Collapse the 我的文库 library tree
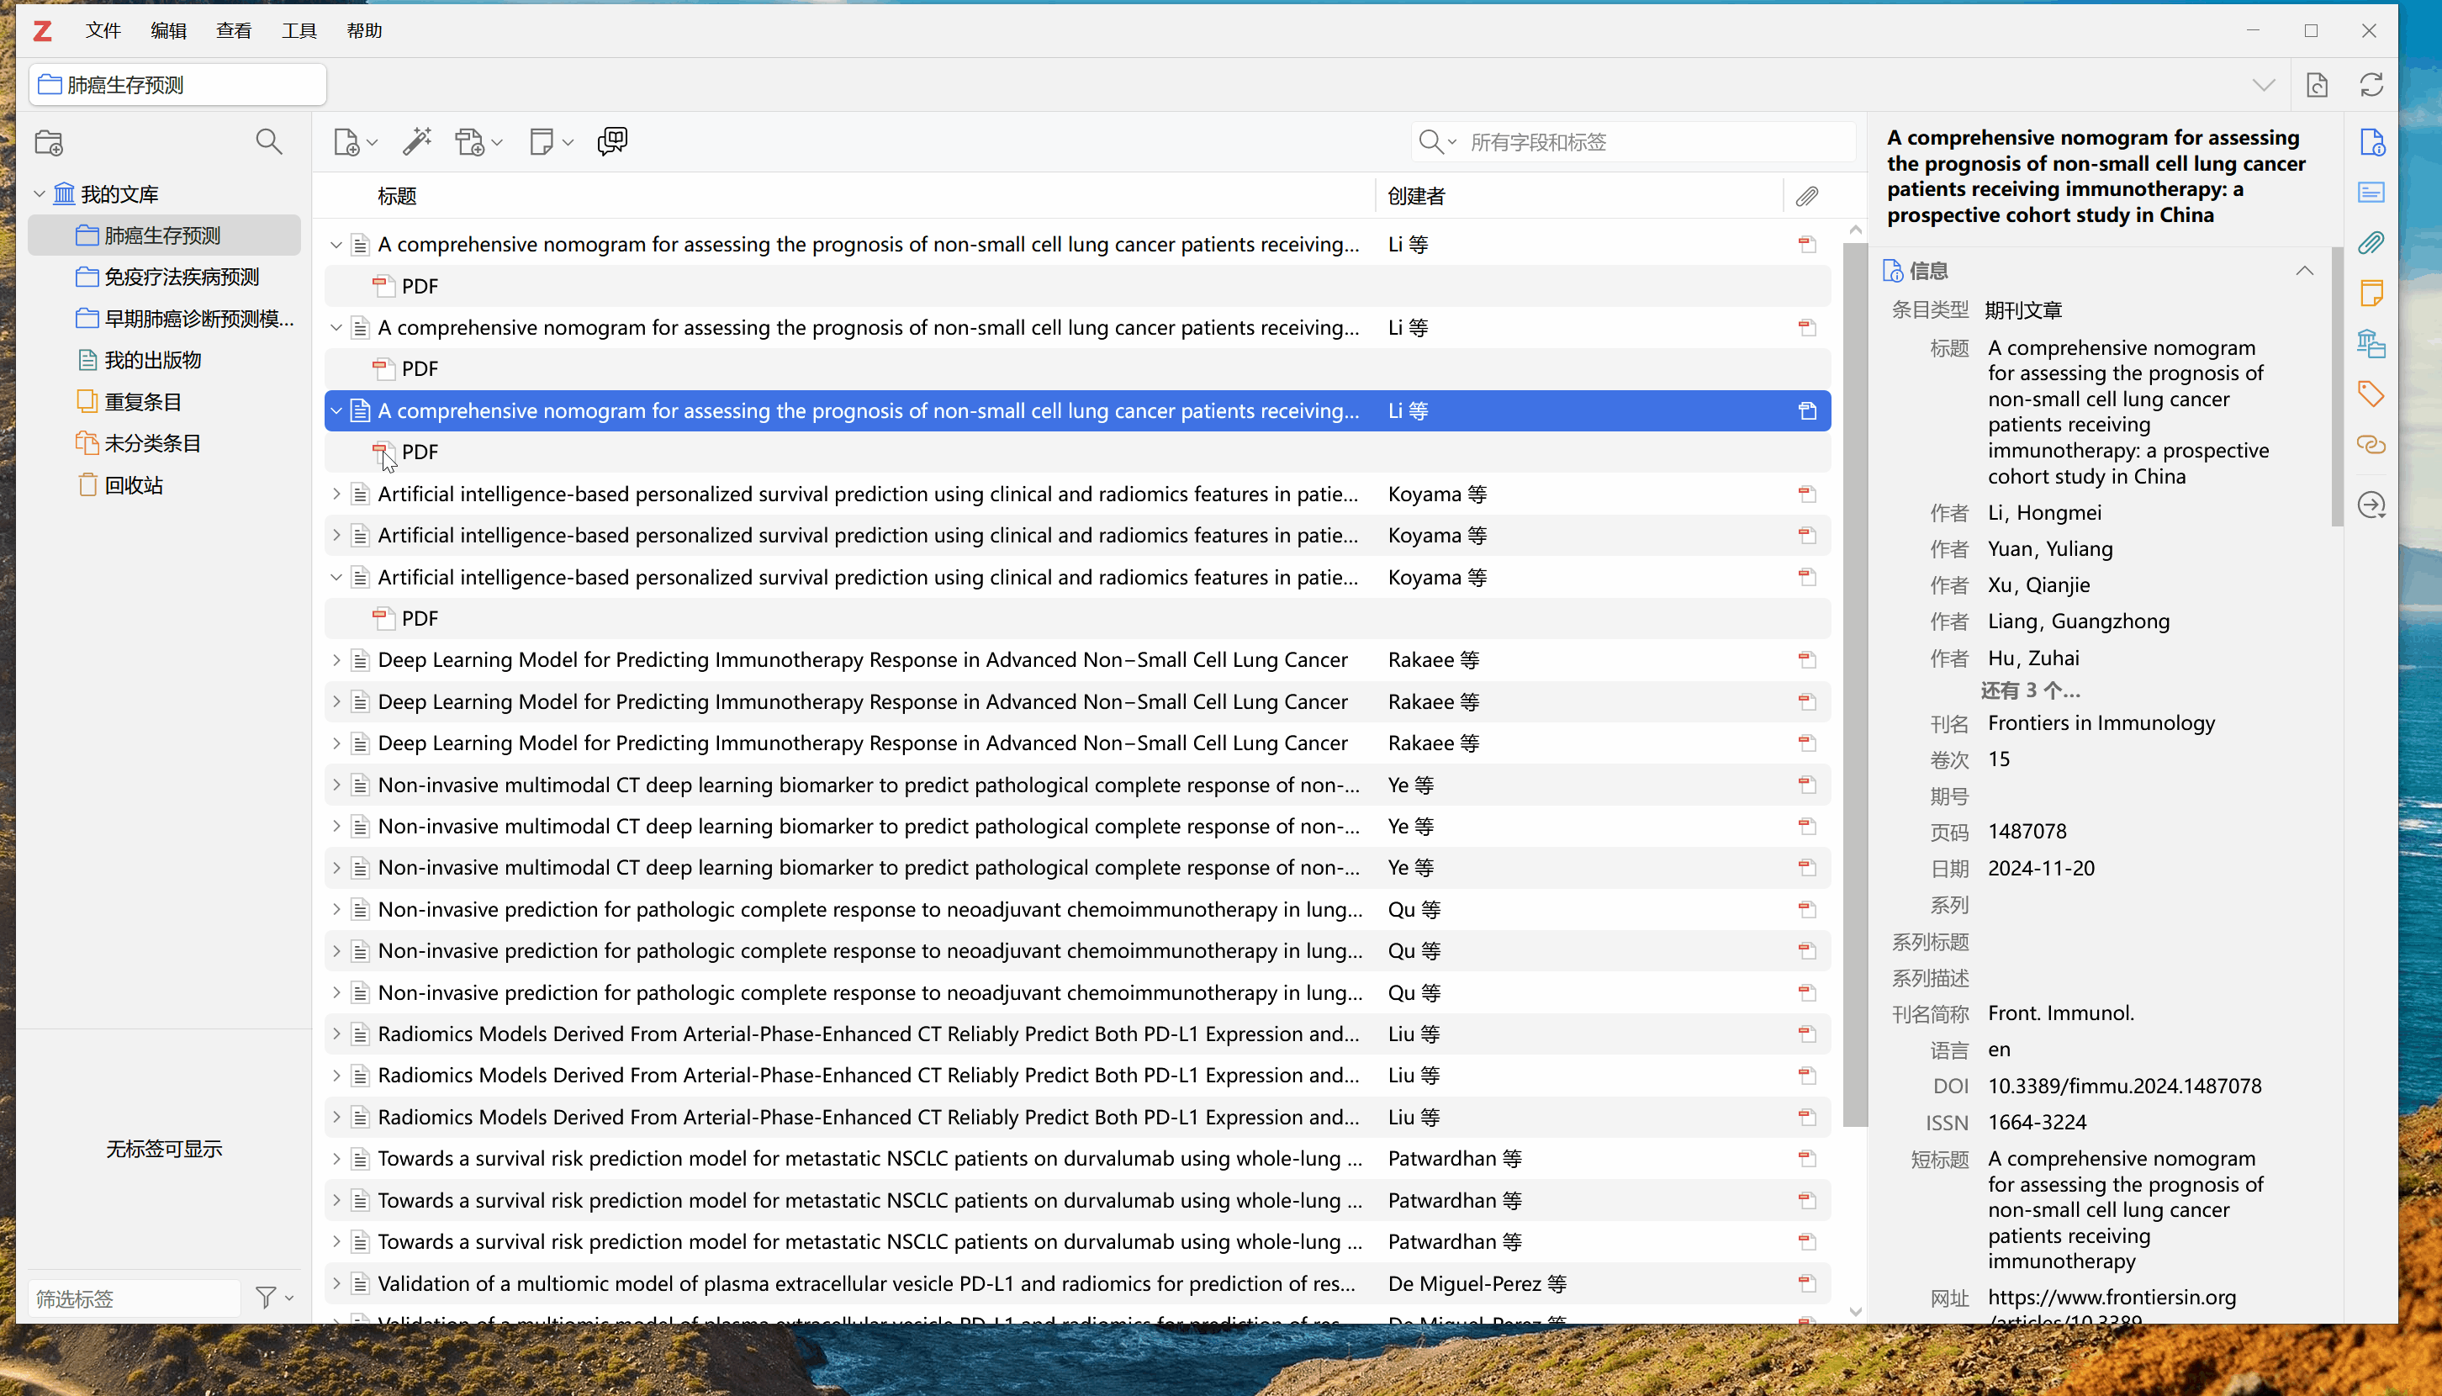This screenshot has width=2442, height=1396. tap(40, 193)
